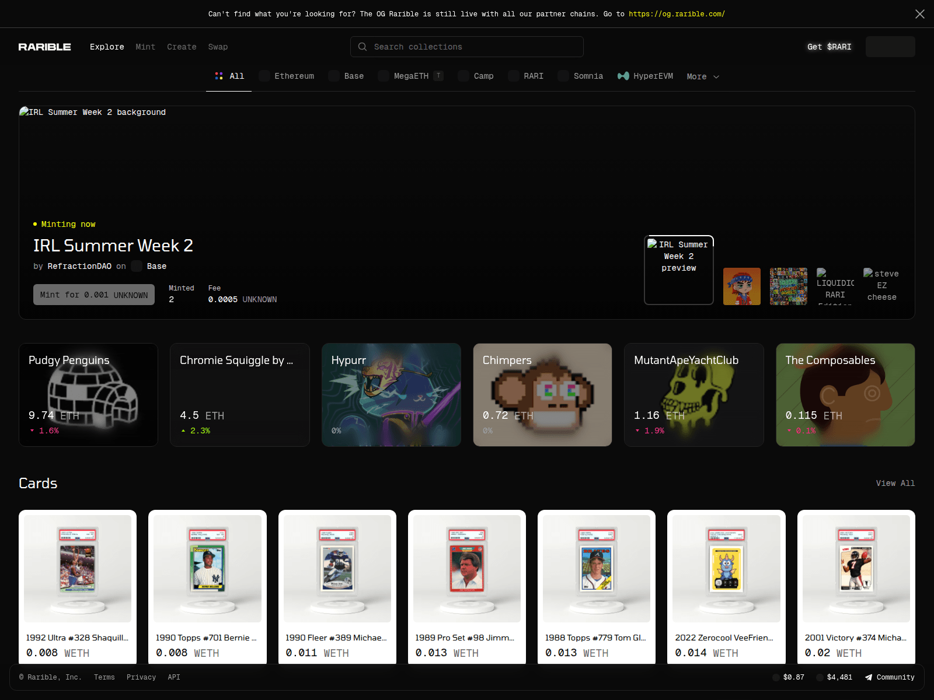Open the Privacy footer link
This screenshot has height=700, width=934.
pos(141,677)
